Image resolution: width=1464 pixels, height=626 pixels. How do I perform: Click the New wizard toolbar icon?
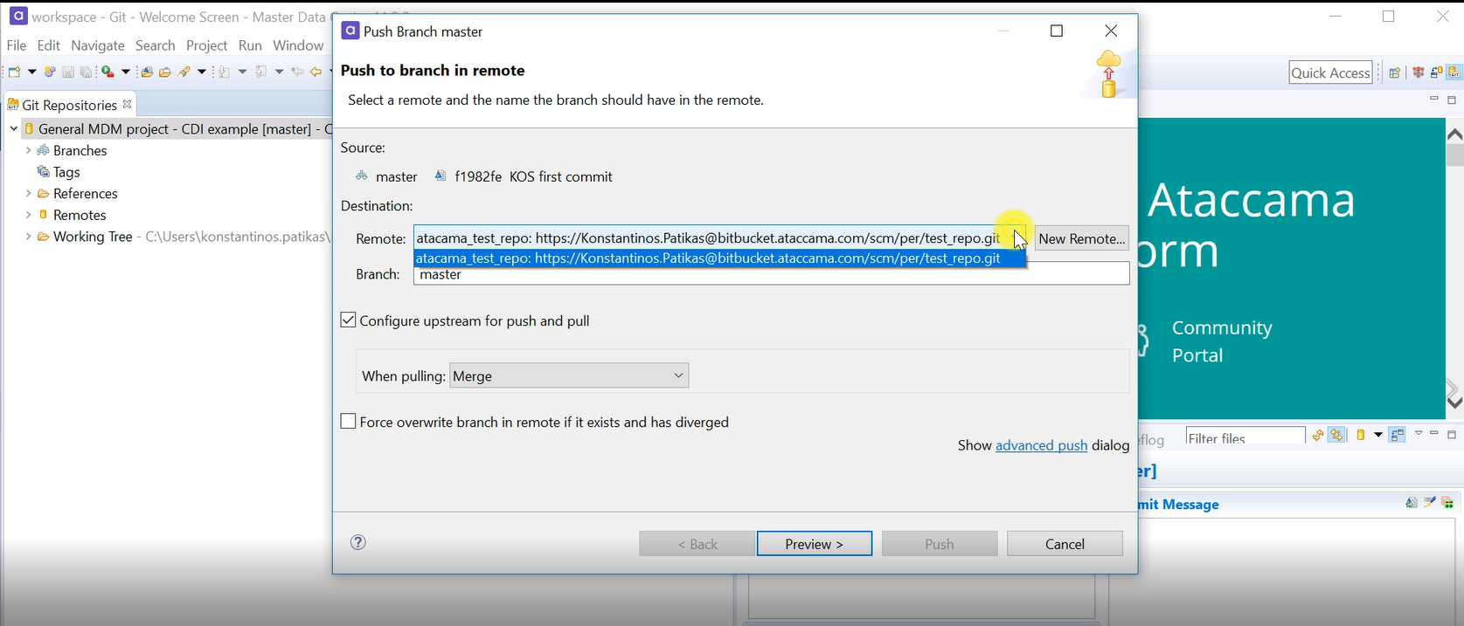click(15, 72)
